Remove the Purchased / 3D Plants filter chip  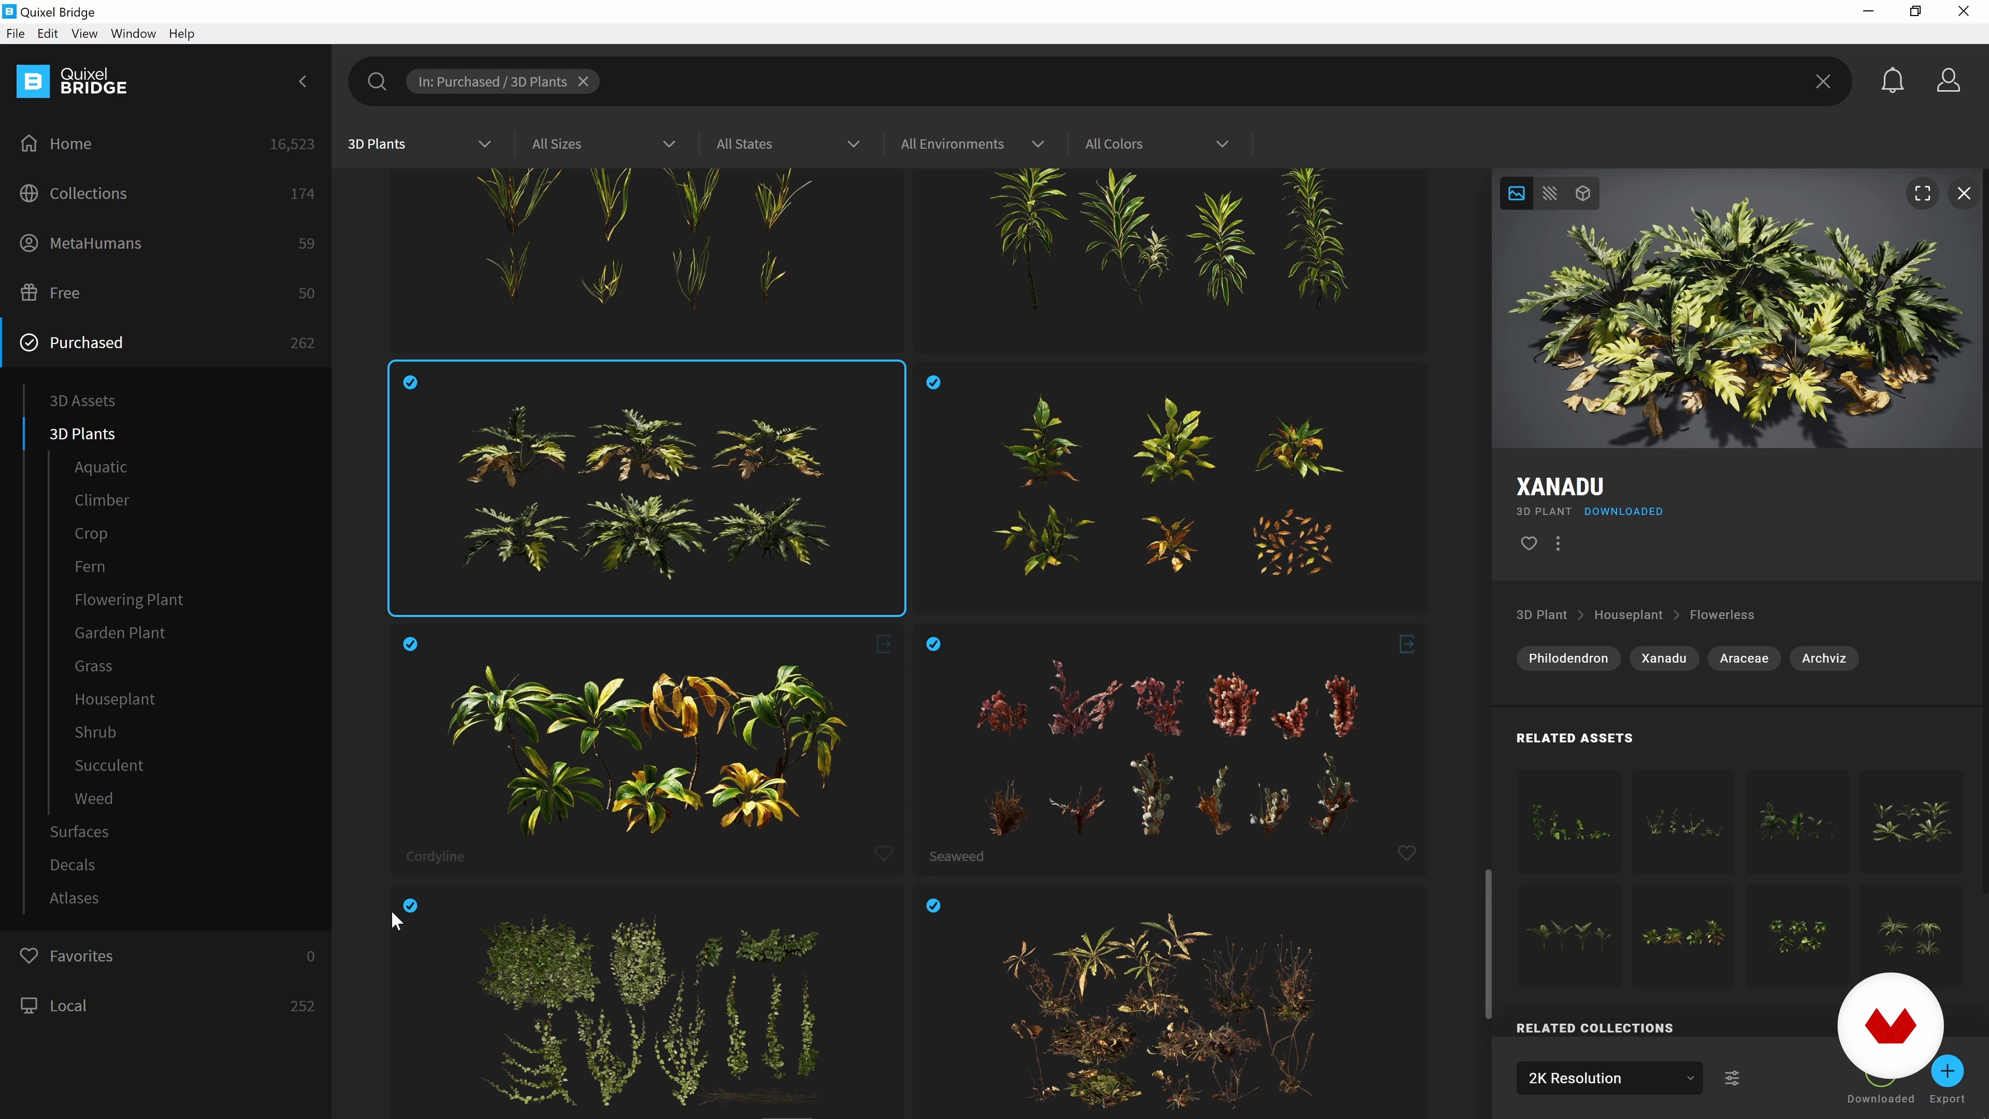click(584, 82)
